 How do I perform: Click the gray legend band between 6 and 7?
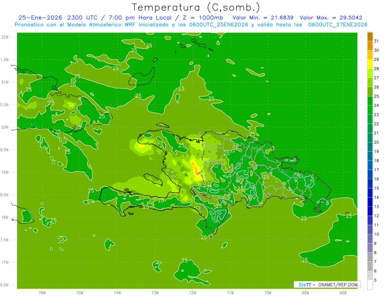[370, 267]
